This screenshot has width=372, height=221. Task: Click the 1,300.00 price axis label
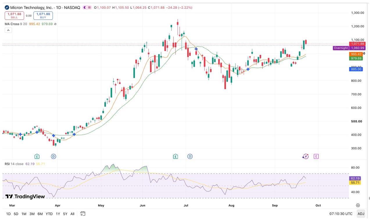pyautogui.click(x=358, y=13)
